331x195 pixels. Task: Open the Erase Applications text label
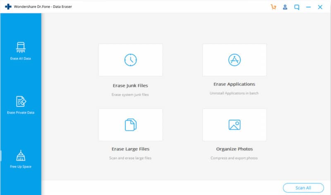234,84
